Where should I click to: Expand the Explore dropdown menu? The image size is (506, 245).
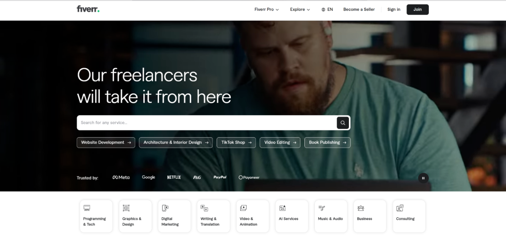[x=300, y=9]
